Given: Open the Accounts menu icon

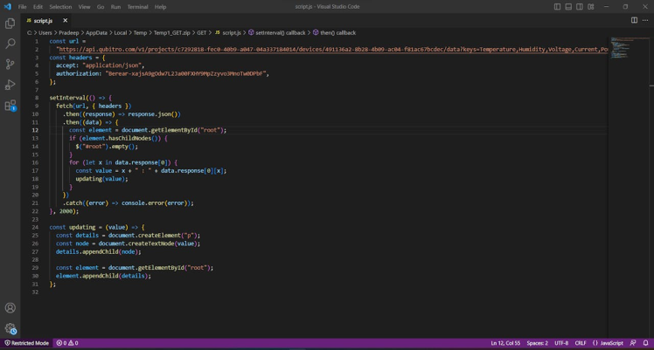Looking at the screenshot, I should point(10,308).
